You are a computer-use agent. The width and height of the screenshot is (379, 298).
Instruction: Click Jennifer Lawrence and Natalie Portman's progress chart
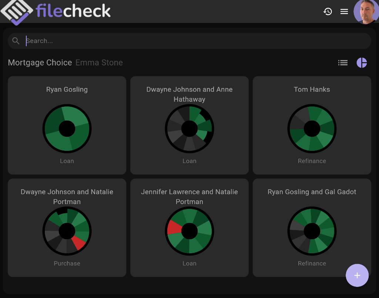click(x=189, y=231)
